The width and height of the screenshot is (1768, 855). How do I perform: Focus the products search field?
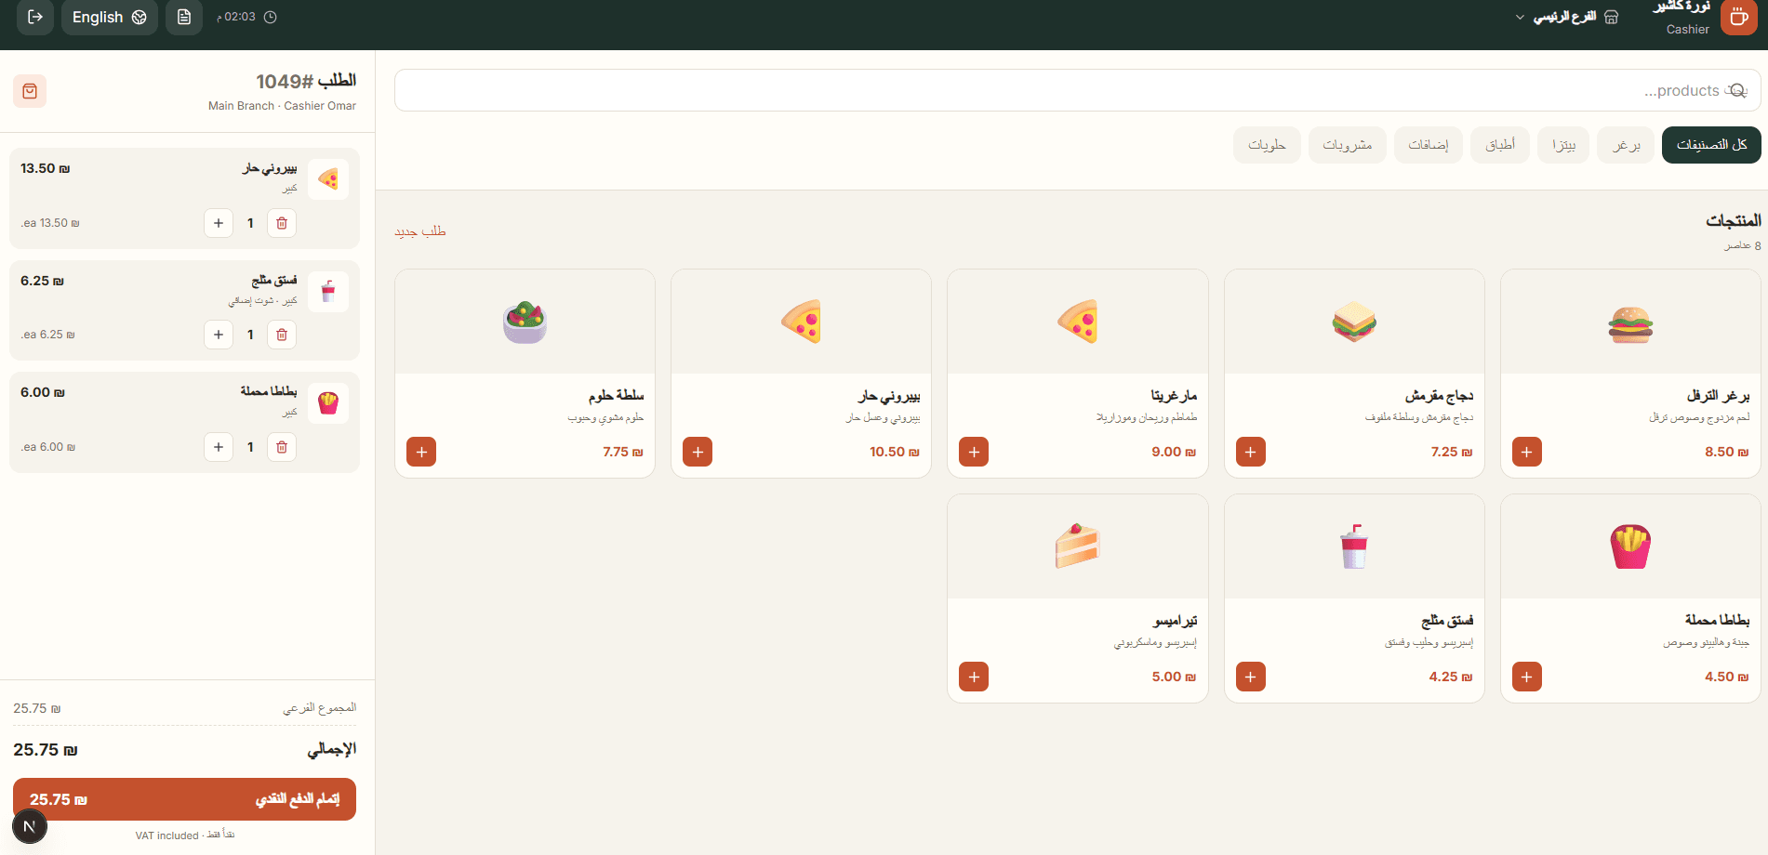[x=1078, y=90]
